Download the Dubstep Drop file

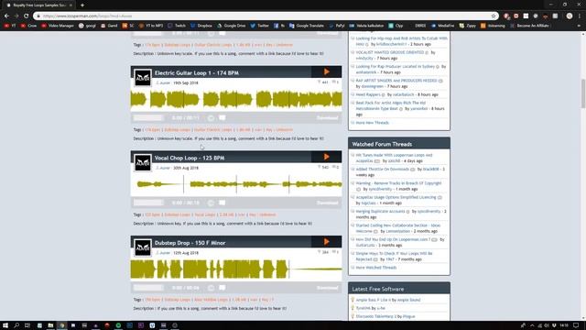328,288
